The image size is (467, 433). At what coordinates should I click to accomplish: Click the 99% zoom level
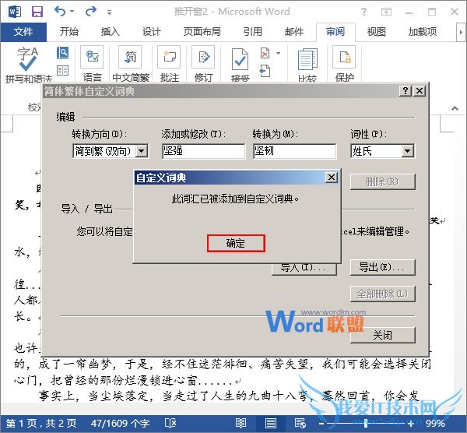coord(435,424)
